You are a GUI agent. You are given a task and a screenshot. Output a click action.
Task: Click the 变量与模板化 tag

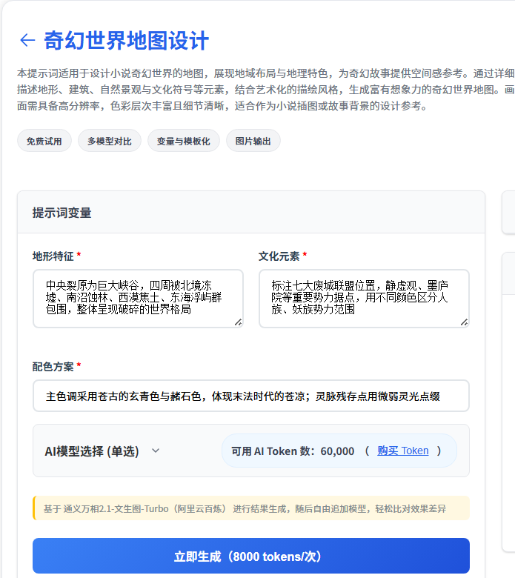183,141
